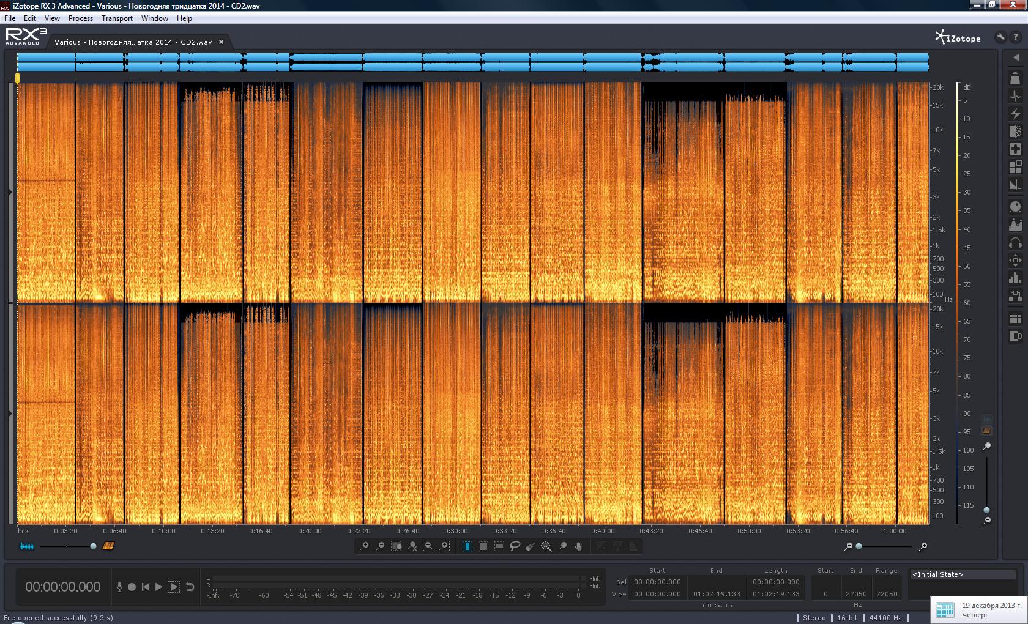The width and height of the screenshot is (1028, 624).
Task: Open the Spectral Repair plus icon
Action: coord(1015,149)
